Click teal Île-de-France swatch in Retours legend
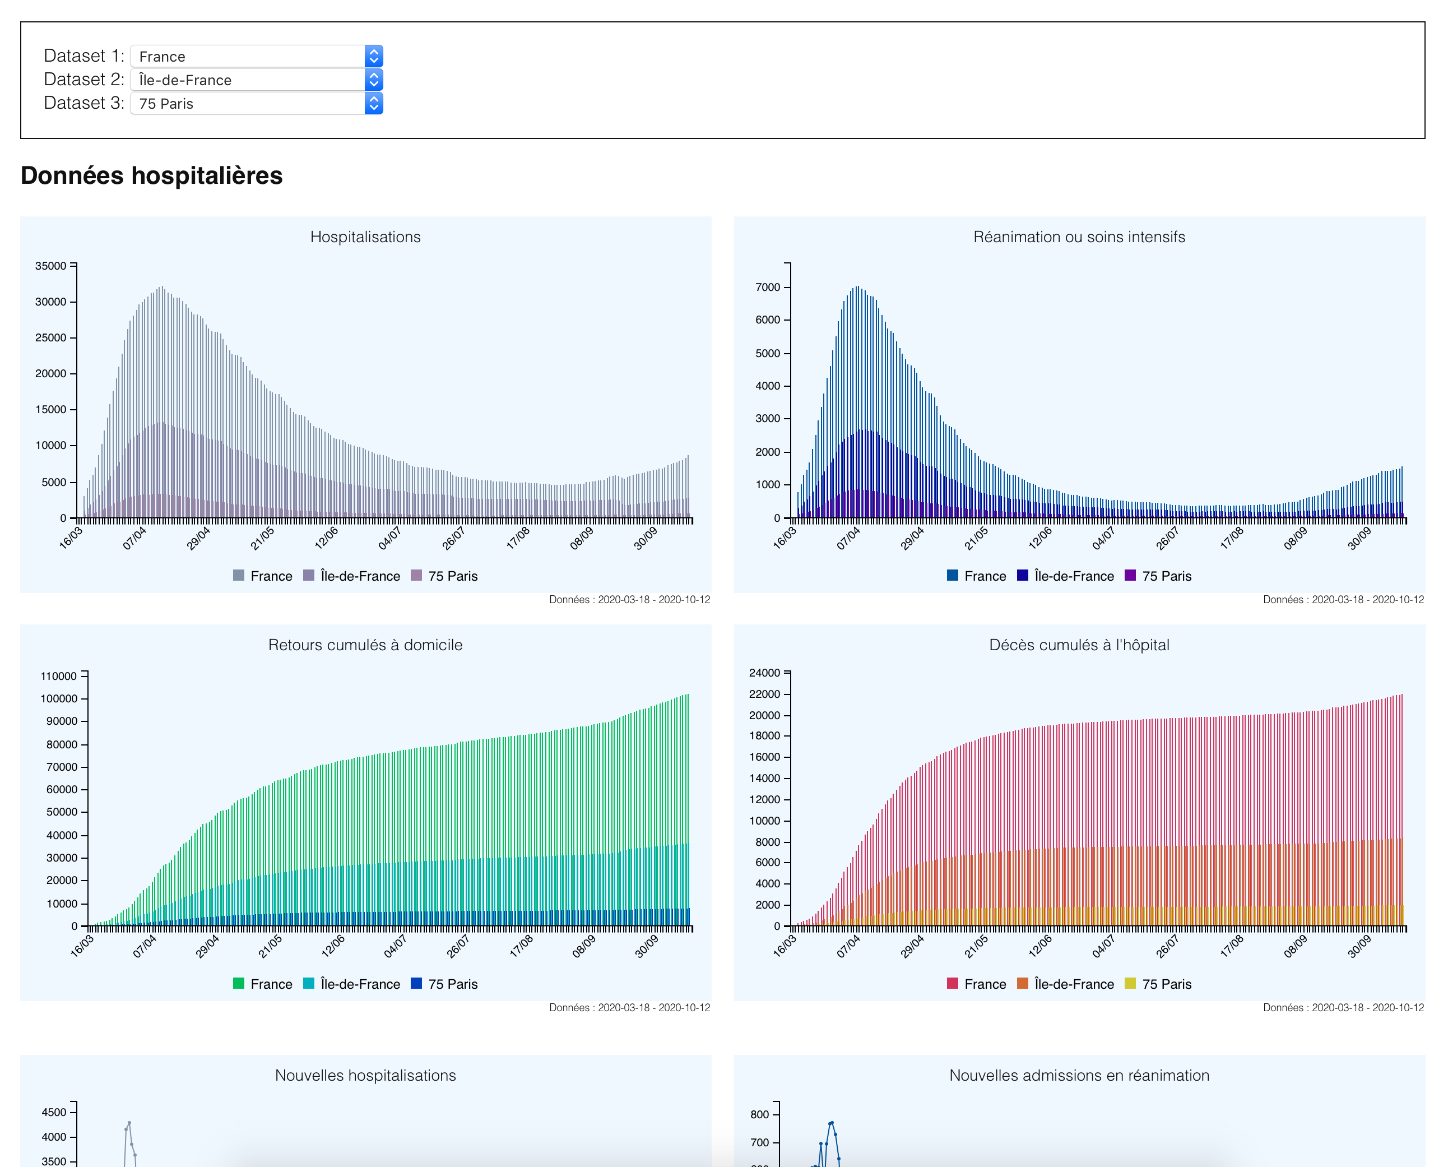 (x=309, y=984)
